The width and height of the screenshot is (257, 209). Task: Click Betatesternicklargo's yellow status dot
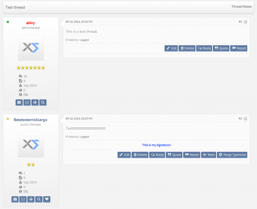click(8, 119)
